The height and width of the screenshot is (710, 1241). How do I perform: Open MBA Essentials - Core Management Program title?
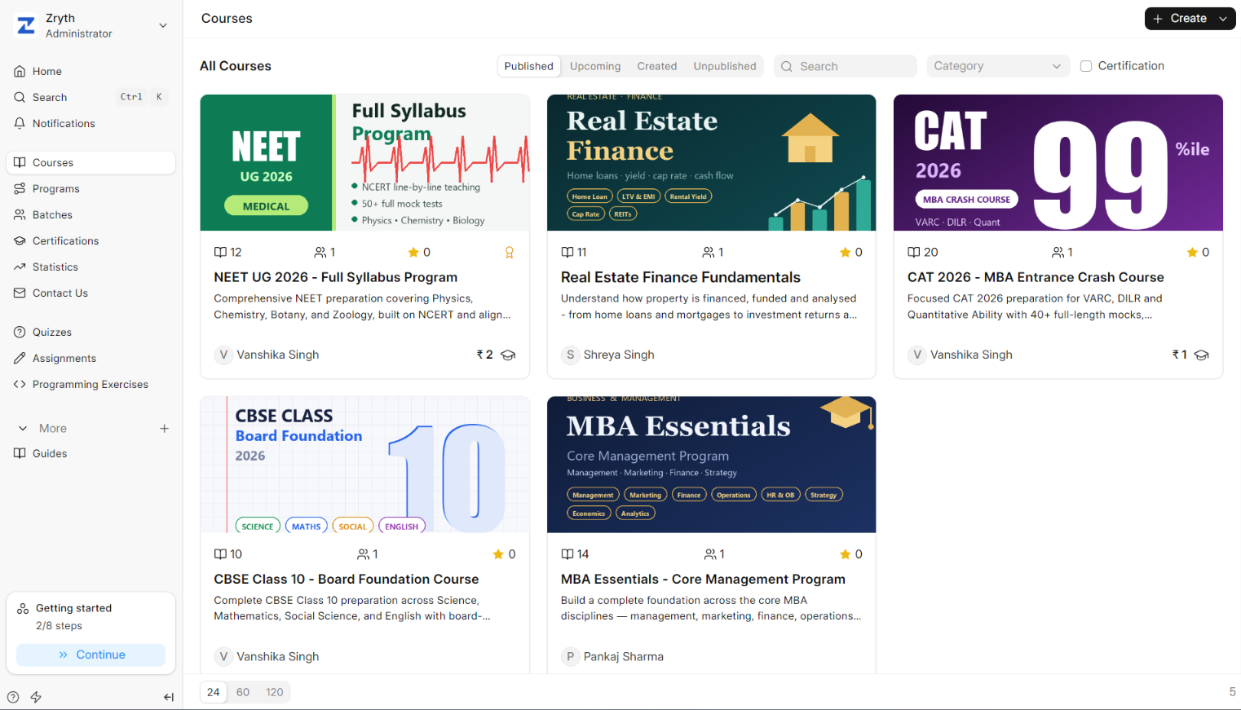(703, 579)
